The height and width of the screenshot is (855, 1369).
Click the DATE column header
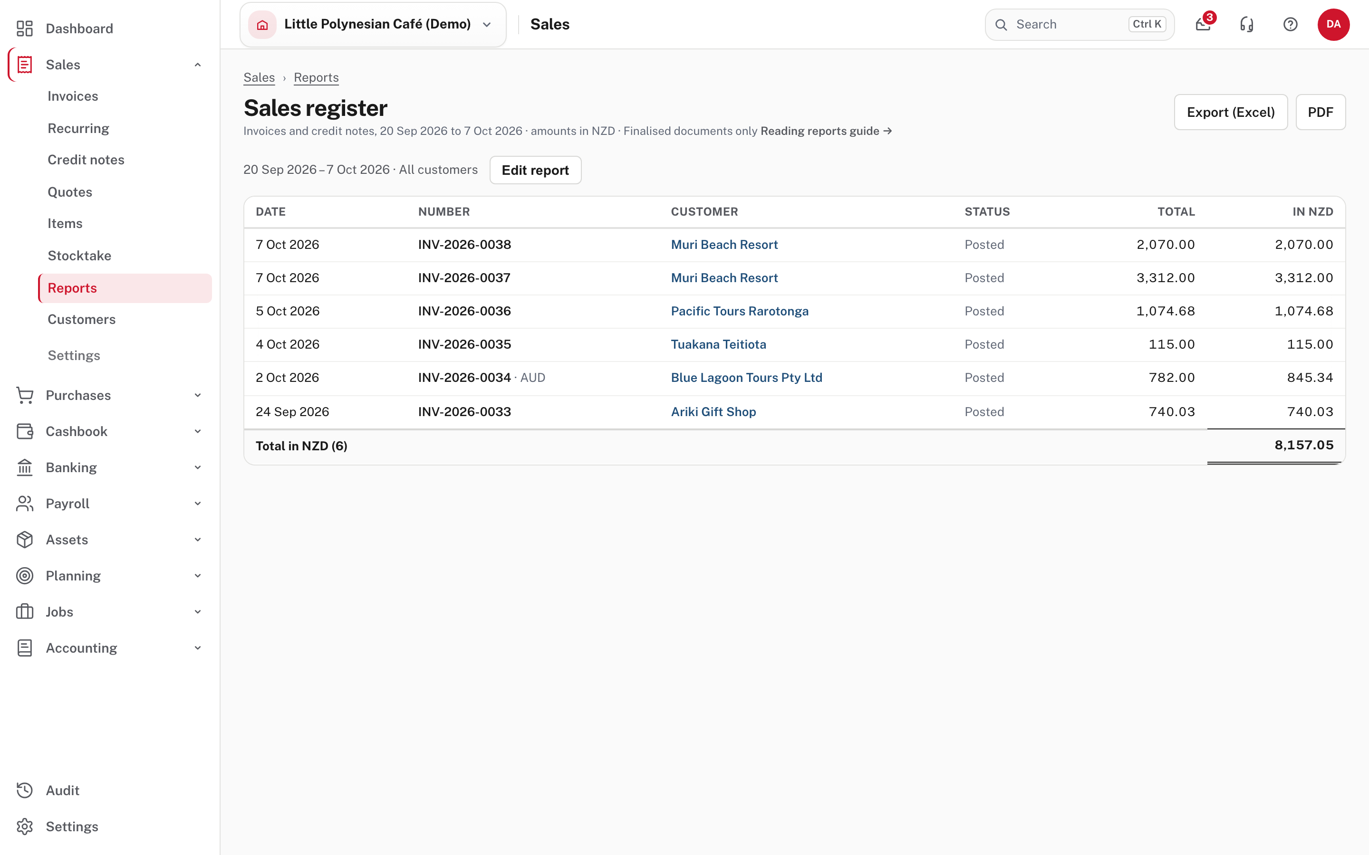click(270, 211)
